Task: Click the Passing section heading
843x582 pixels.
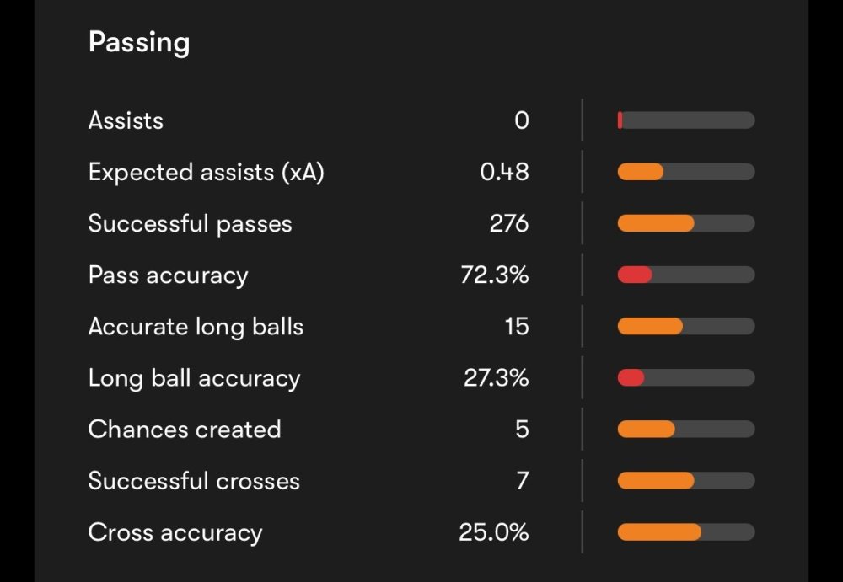Action: (x=139, y=42)
